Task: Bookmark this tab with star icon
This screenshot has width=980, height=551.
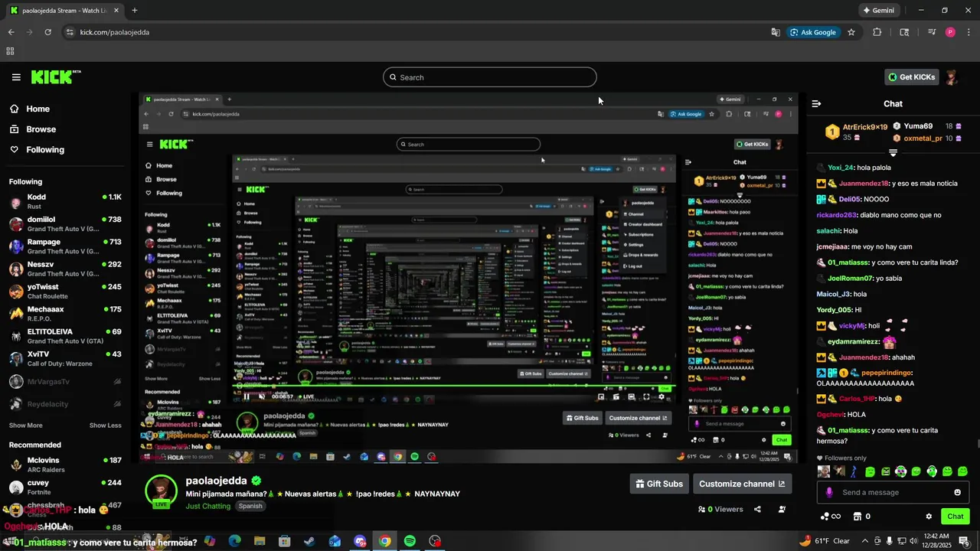Action: click(x=851, y=32)
